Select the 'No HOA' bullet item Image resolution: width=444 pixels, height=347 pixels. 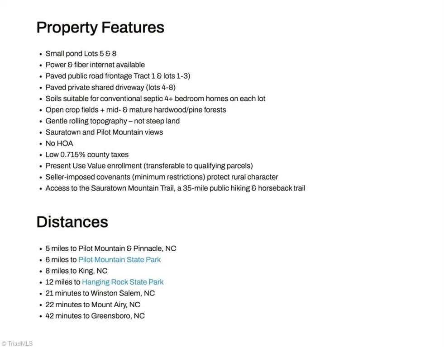coord(59,144)
